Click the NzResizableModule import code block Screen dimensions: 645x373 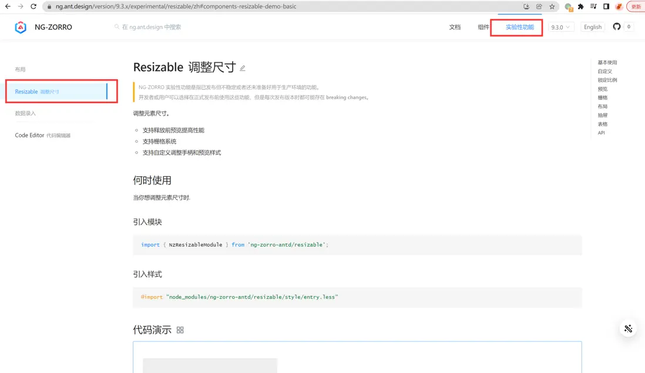point(357,245)
